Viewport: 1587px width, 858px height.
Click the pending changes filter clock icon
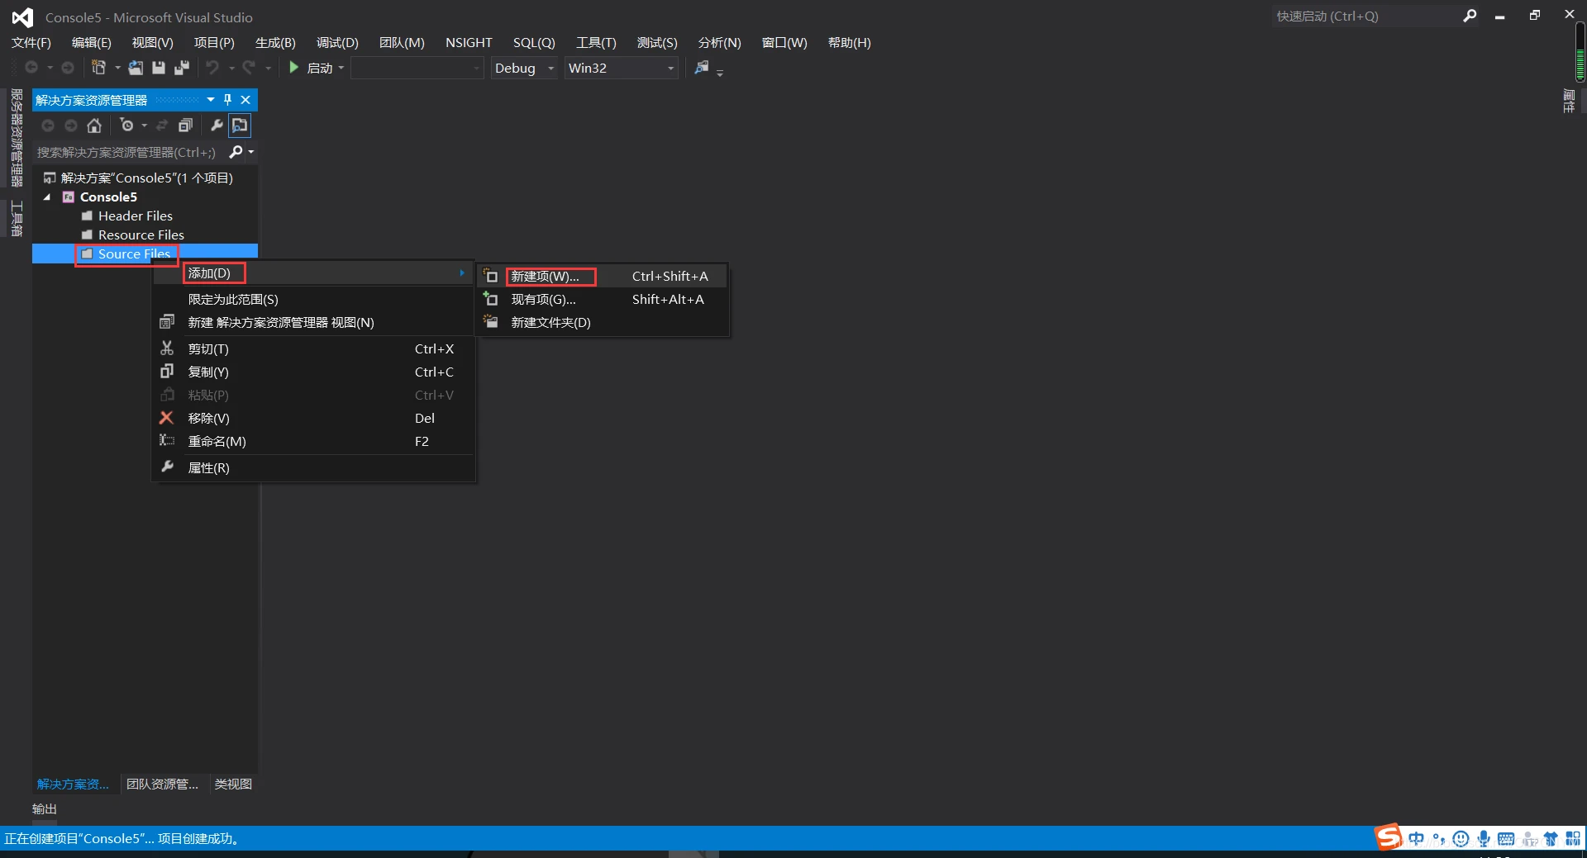(126, 126)
